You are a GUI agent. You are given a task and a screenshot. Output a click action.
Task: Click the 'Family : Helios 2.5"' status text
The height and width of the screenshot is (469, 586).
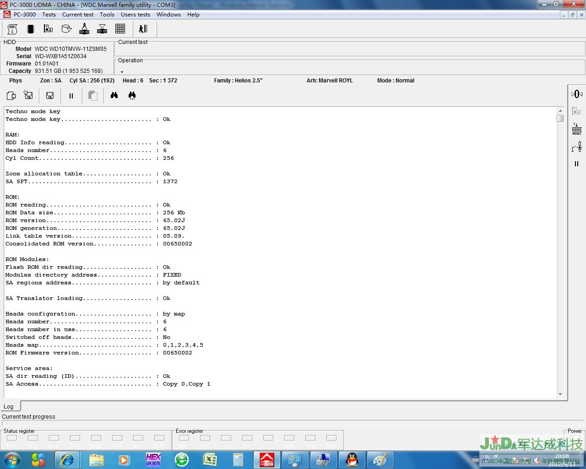click(x=238, y=81)
